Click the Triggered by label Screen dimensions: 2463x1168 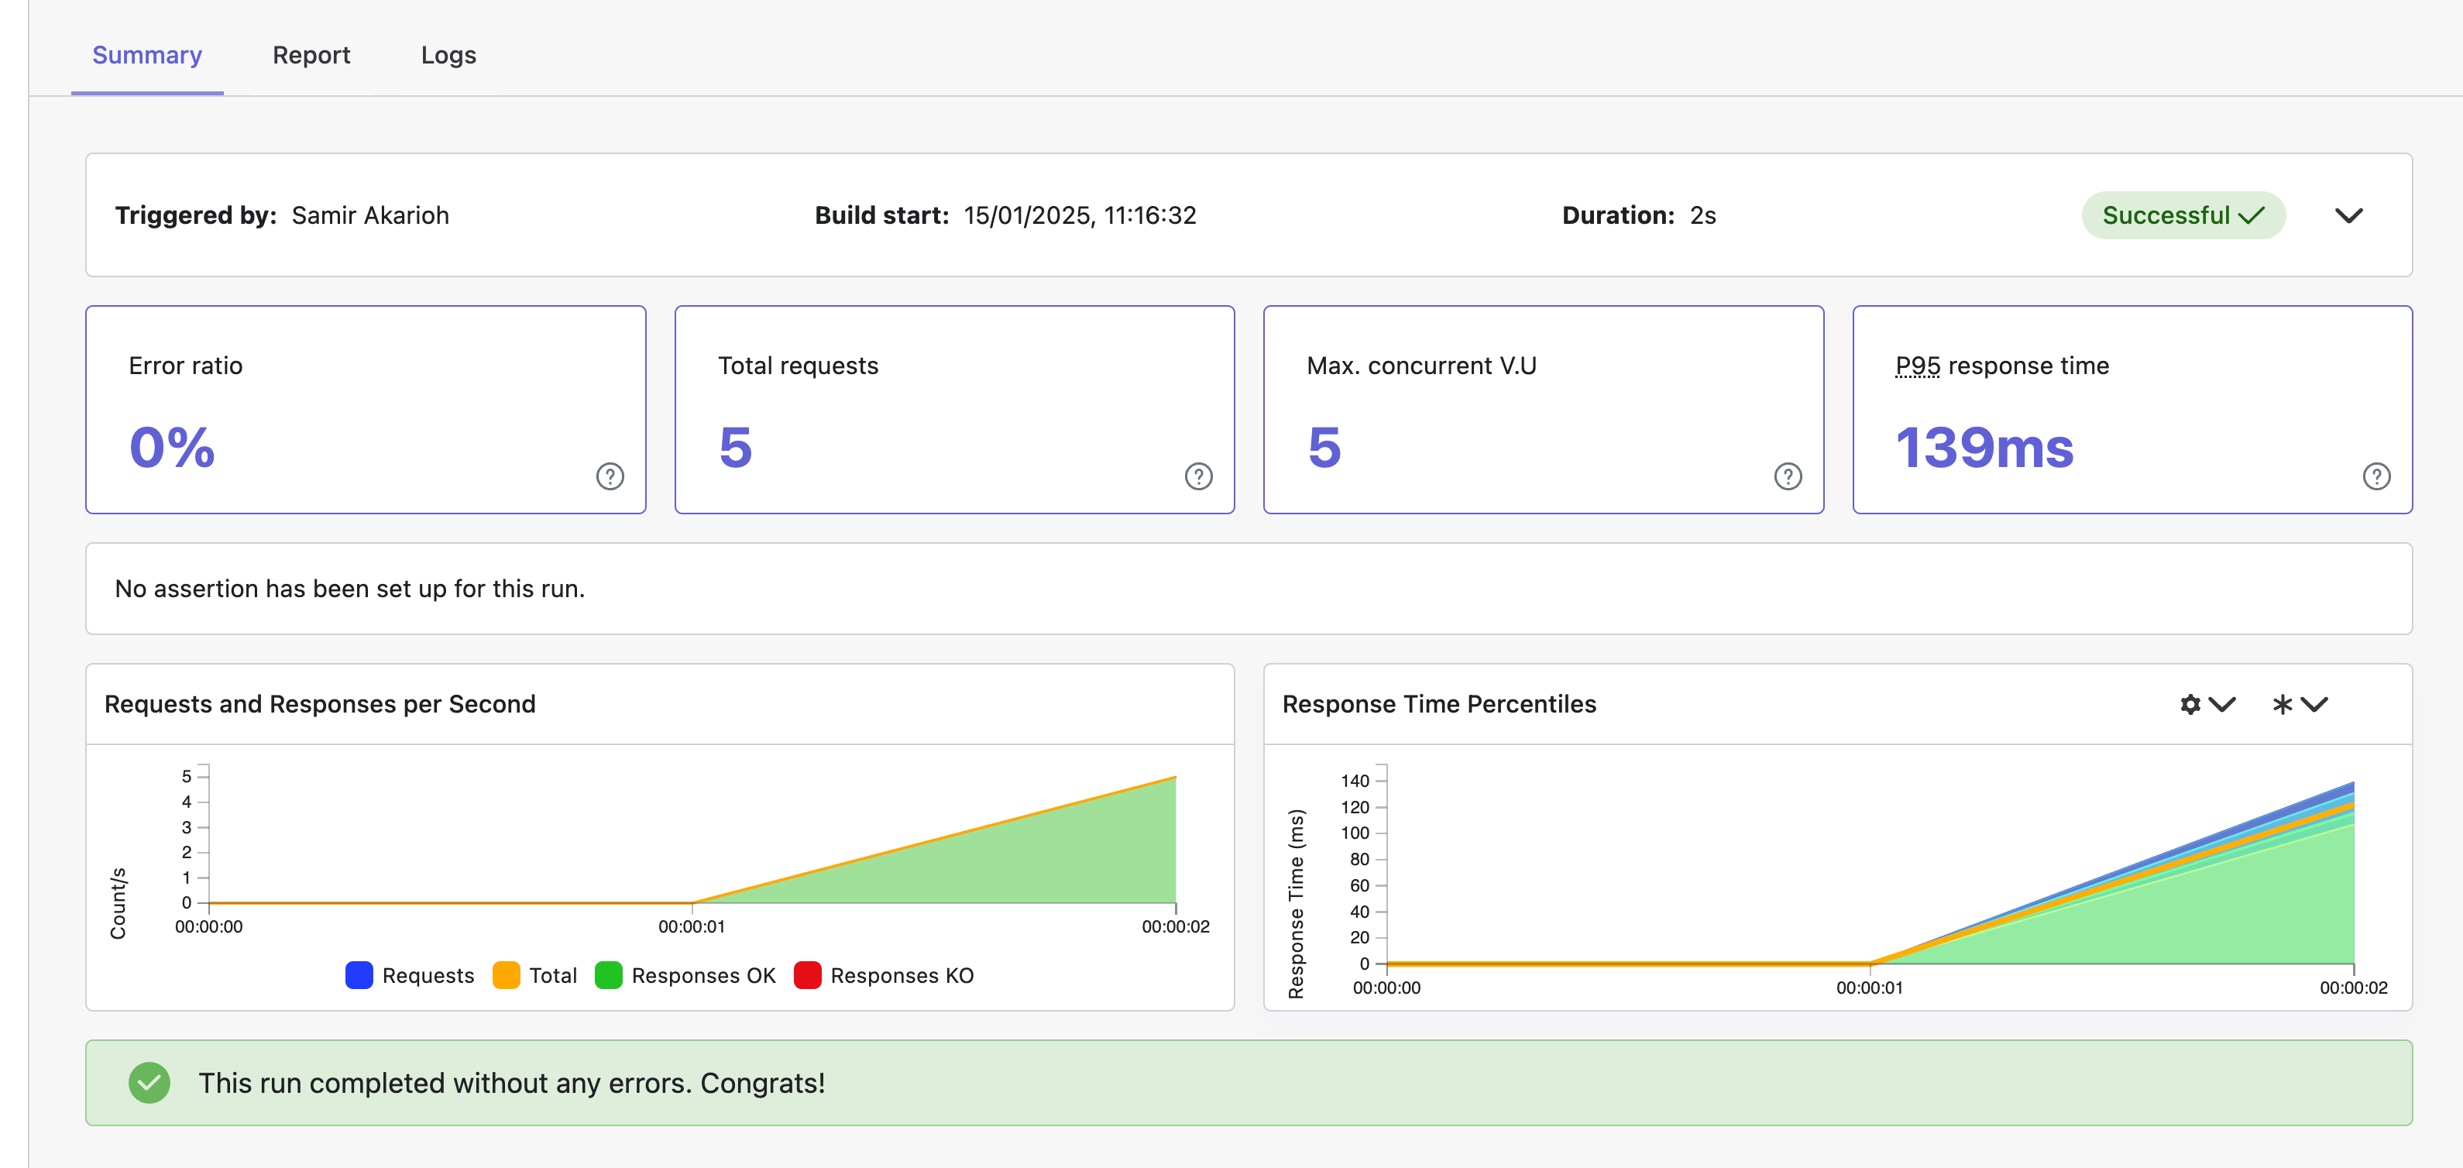(x=195, y=216)
